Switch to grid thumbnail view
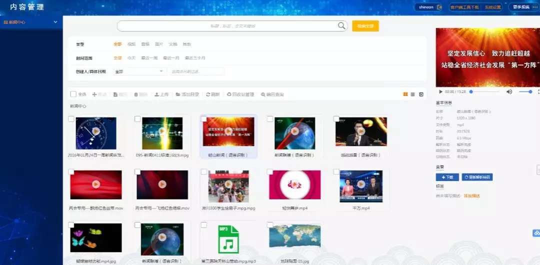 point(405,94)
